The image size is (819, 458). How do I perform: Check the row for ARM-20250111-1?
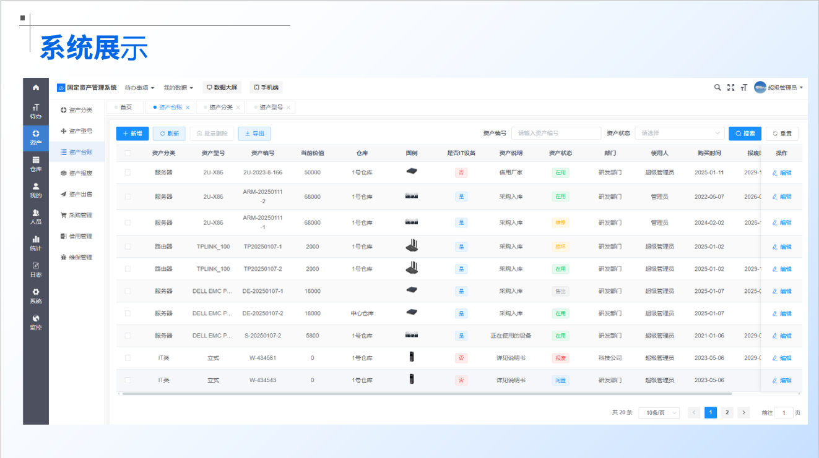128,223
